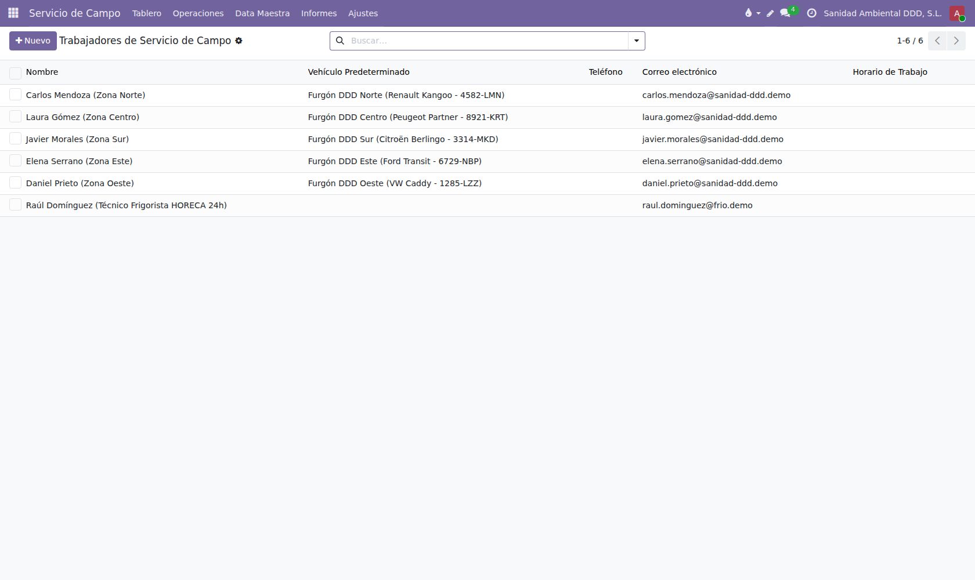The image size is (975, 580).
Task: Click Furgón DDD Este (Ford Transit) cell
Action: (x=395, y=161)
